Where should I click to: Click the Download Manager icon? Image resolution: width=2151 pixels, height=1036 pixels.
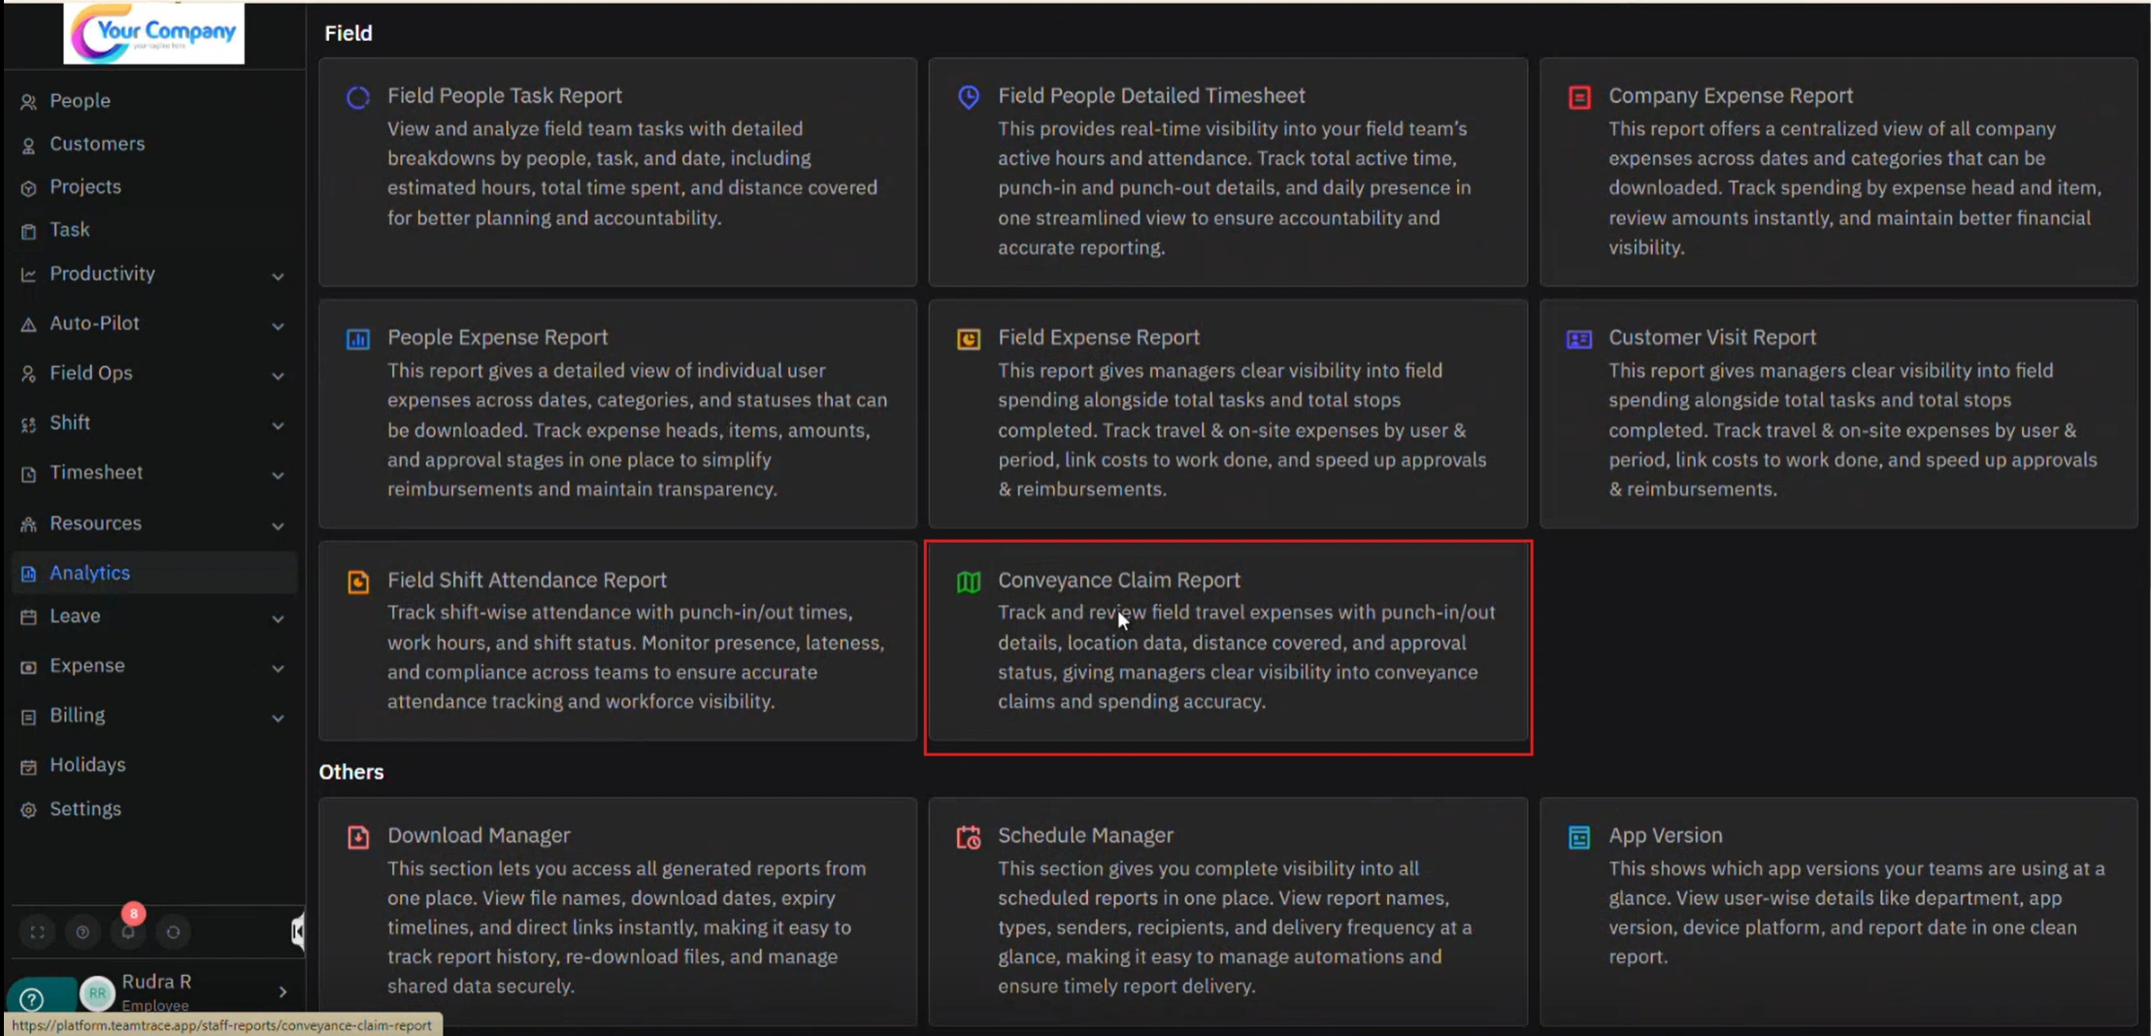(358, 837)
